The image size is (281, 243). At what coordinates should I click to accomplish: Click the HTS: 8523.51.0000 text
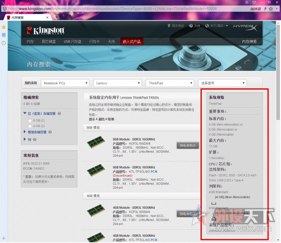[x=36, y=164]
